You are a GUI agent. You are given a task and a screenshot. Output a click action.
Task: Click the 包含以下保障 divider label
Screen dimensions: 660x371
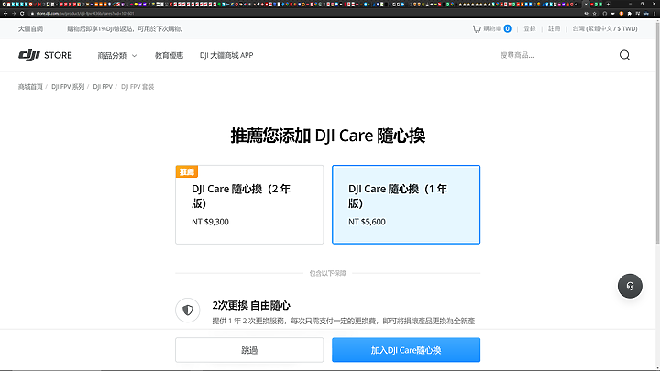click(x=327, y=273)
